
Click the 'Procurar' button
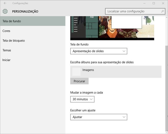click(x=79, y=81)
